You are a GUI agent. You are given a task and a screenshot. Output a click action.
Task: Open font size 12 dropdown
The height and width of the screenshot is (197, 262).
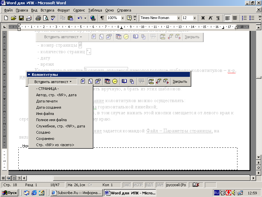[195, 18]
